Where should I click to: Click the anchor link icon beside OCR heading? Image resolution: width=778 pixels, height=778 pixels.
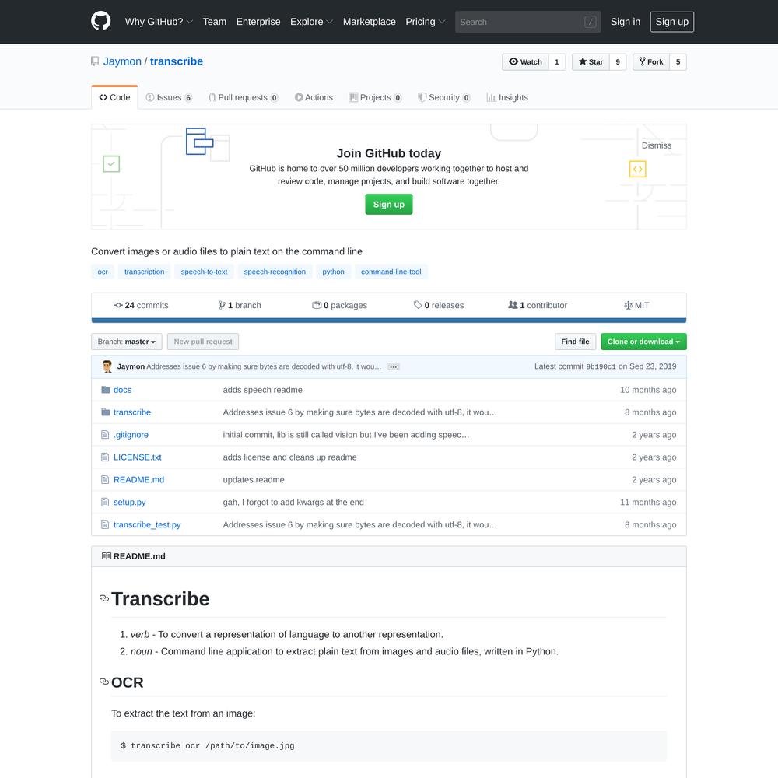coord(104,682)
